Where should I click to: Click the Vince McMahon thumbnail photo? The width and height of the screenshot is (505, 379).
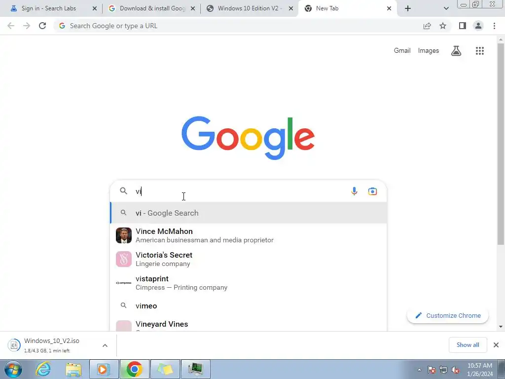pyautogui.click(x=124, y=235)
